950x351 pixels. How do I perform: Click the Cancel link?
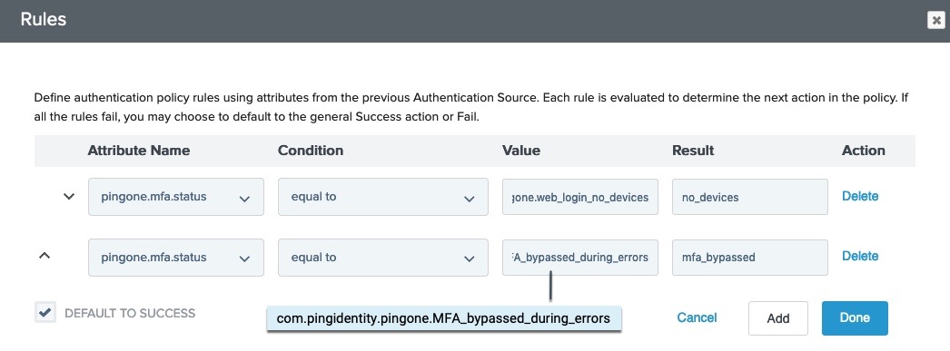697,317
